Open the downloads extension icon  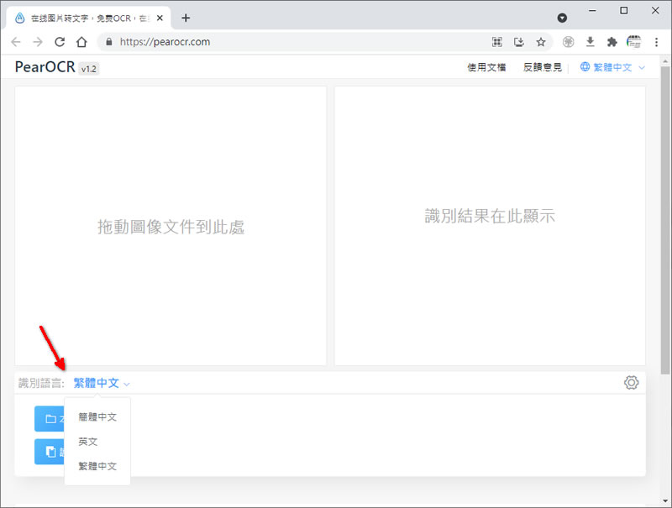tap(591, 42)
